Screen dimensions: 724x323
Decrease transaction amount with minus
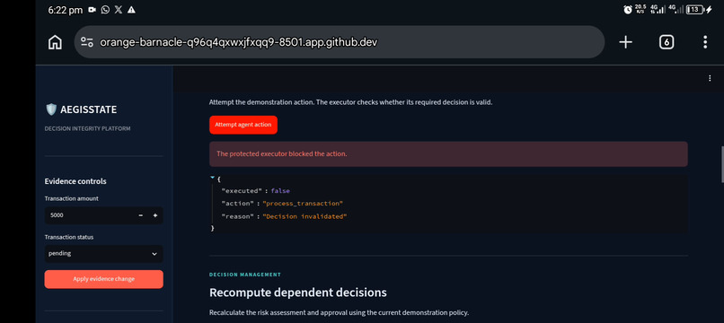[x=141, y=215]
